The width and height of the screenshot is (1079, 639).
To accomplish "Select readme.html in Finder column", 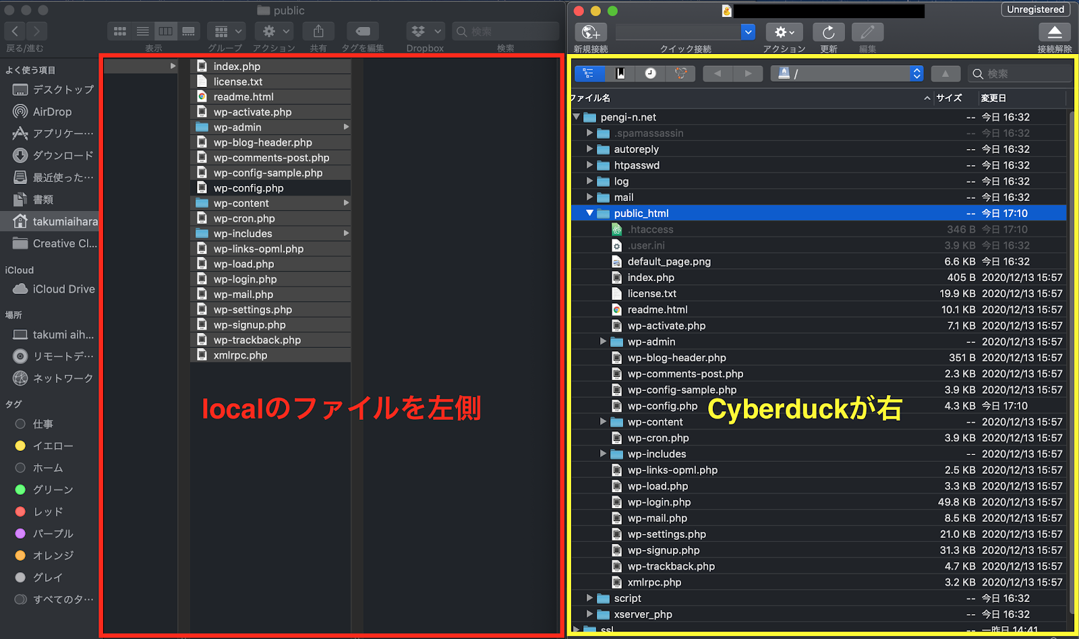I will tap(271, 96).
